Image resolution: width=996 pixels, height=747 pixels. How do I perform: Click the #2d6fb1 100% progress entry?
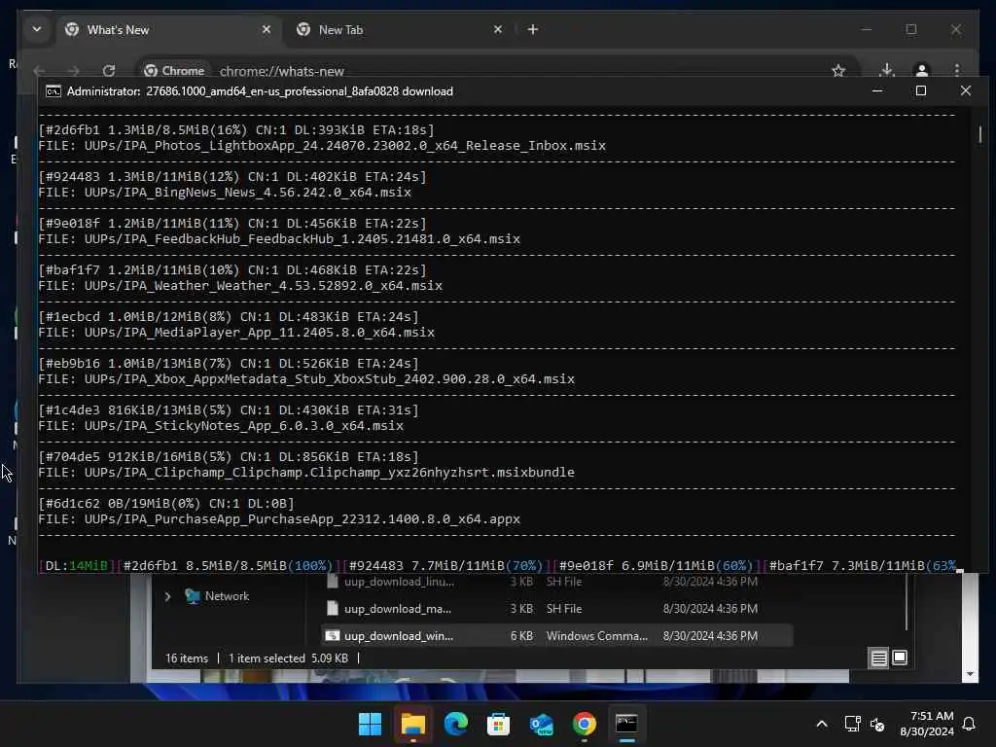click(229, 565)
